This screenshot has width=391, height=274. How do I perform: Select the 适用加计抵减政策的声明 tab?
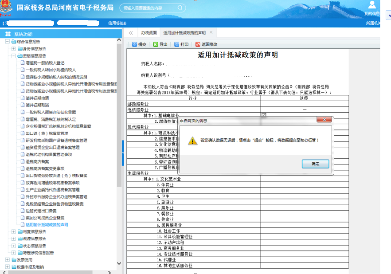click(184, 33)
